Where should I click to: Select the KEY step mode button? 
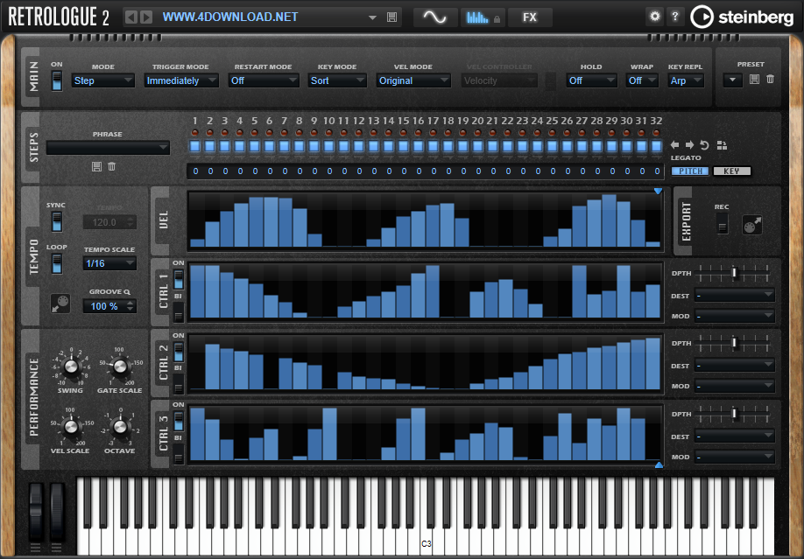point(731,171)
